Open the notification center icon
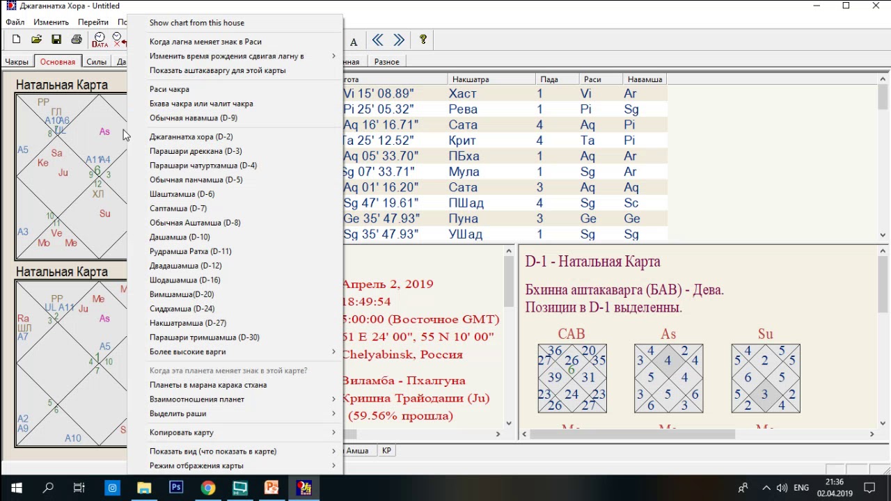 point(869,488)
